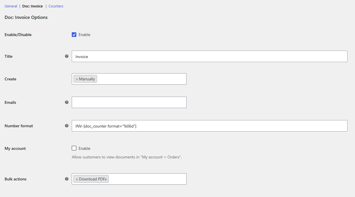This screenshot has height=197, width=355.
Task: Click the Bulk actions row label
Action: coord(15,179)
